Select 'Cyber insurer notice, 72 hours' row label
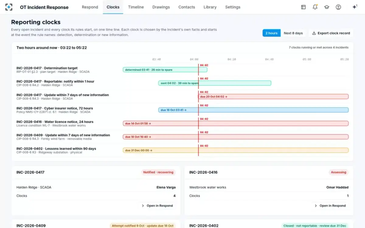The height and width of the screenshot is (228, 365). (55, 108)
